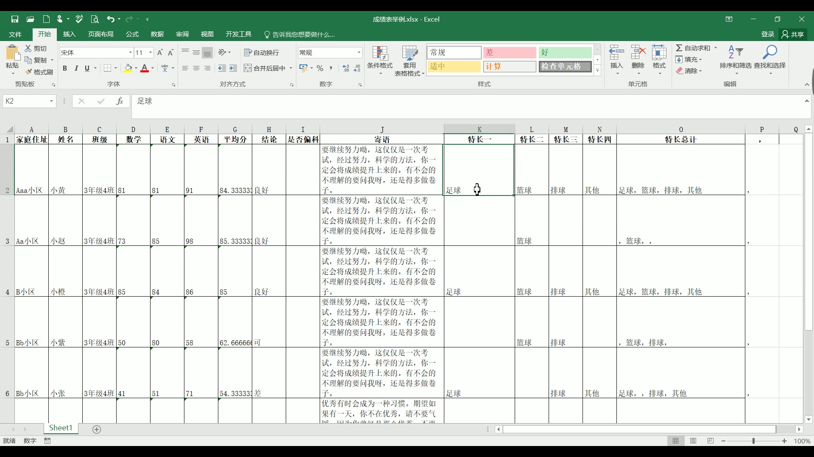Open Format as Table (套用表格格式)
814x457 pixels.
tap(410, 61)
